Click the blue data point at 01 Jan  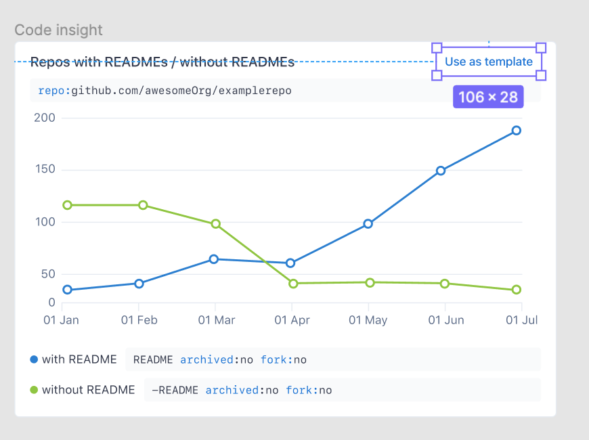tap(67, 290)
